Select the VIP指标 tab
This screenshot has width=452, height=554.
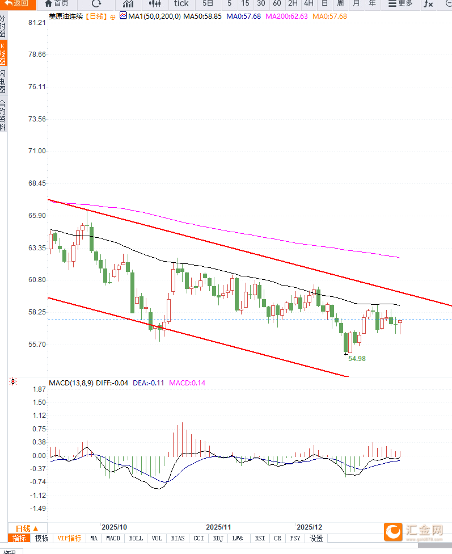point(69,539)
